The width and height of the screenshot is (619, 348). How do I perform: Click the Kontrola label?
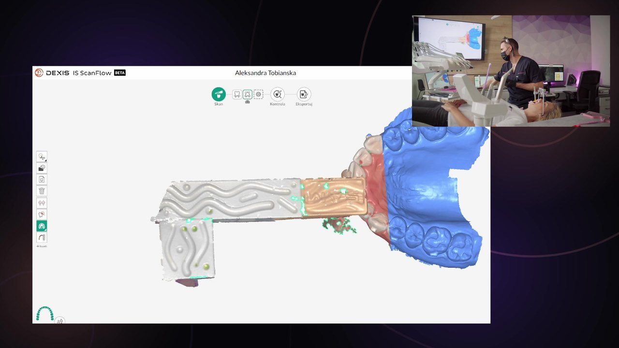pos(277,104)
